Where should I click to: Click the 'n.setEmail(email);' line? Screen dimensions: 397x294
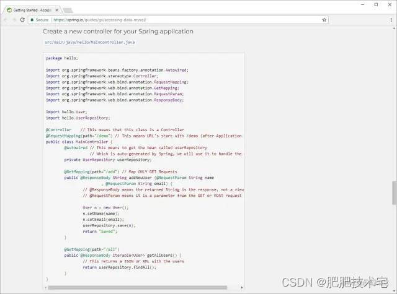click(104, 220)
